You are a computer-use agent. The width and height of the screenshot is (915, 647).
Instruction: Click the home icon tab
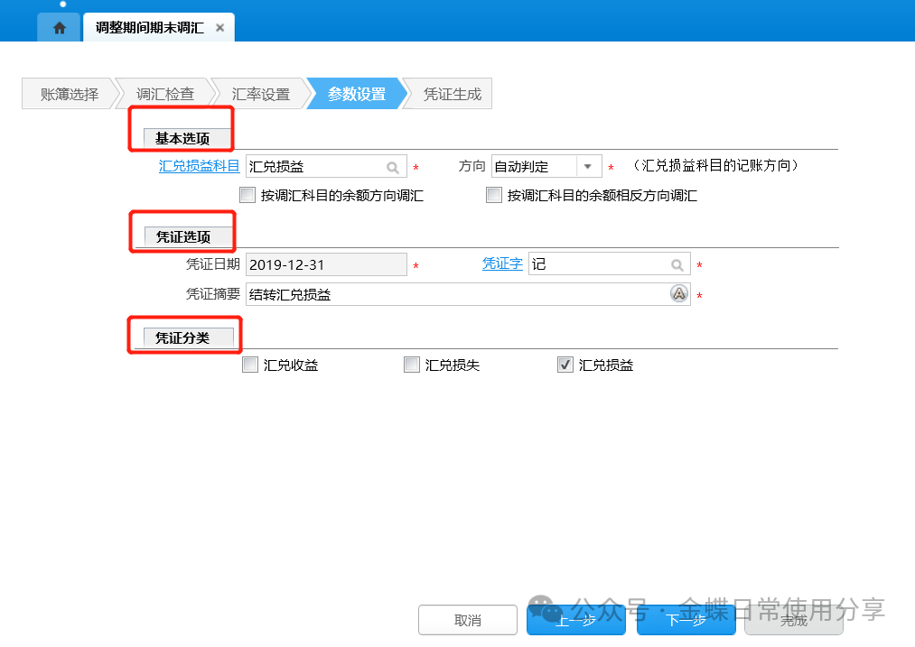tap(60, 28)
